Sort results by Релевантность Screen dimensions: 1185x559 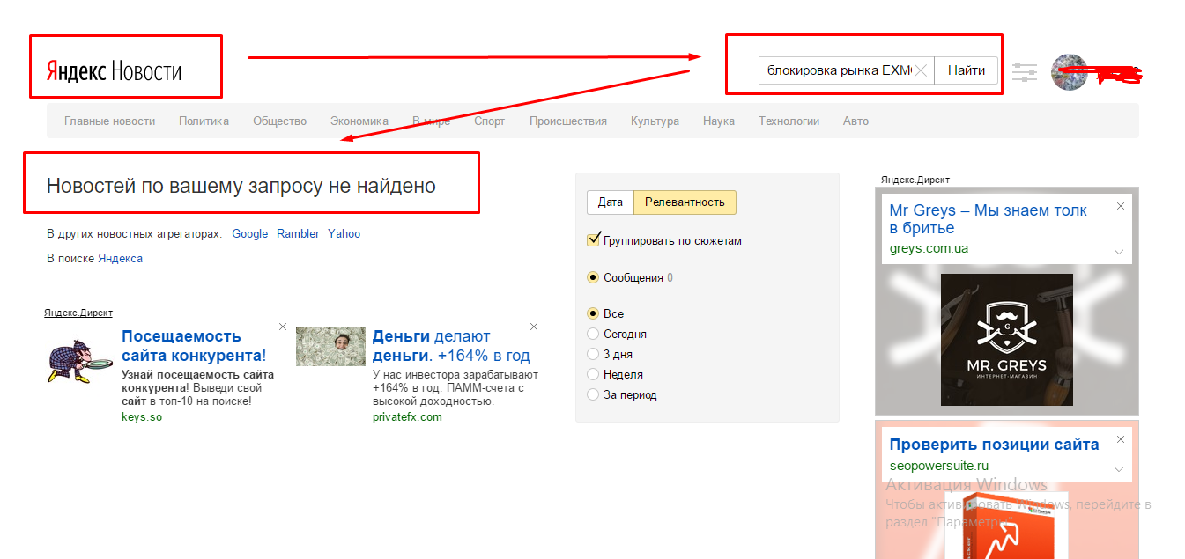(685, 202)
